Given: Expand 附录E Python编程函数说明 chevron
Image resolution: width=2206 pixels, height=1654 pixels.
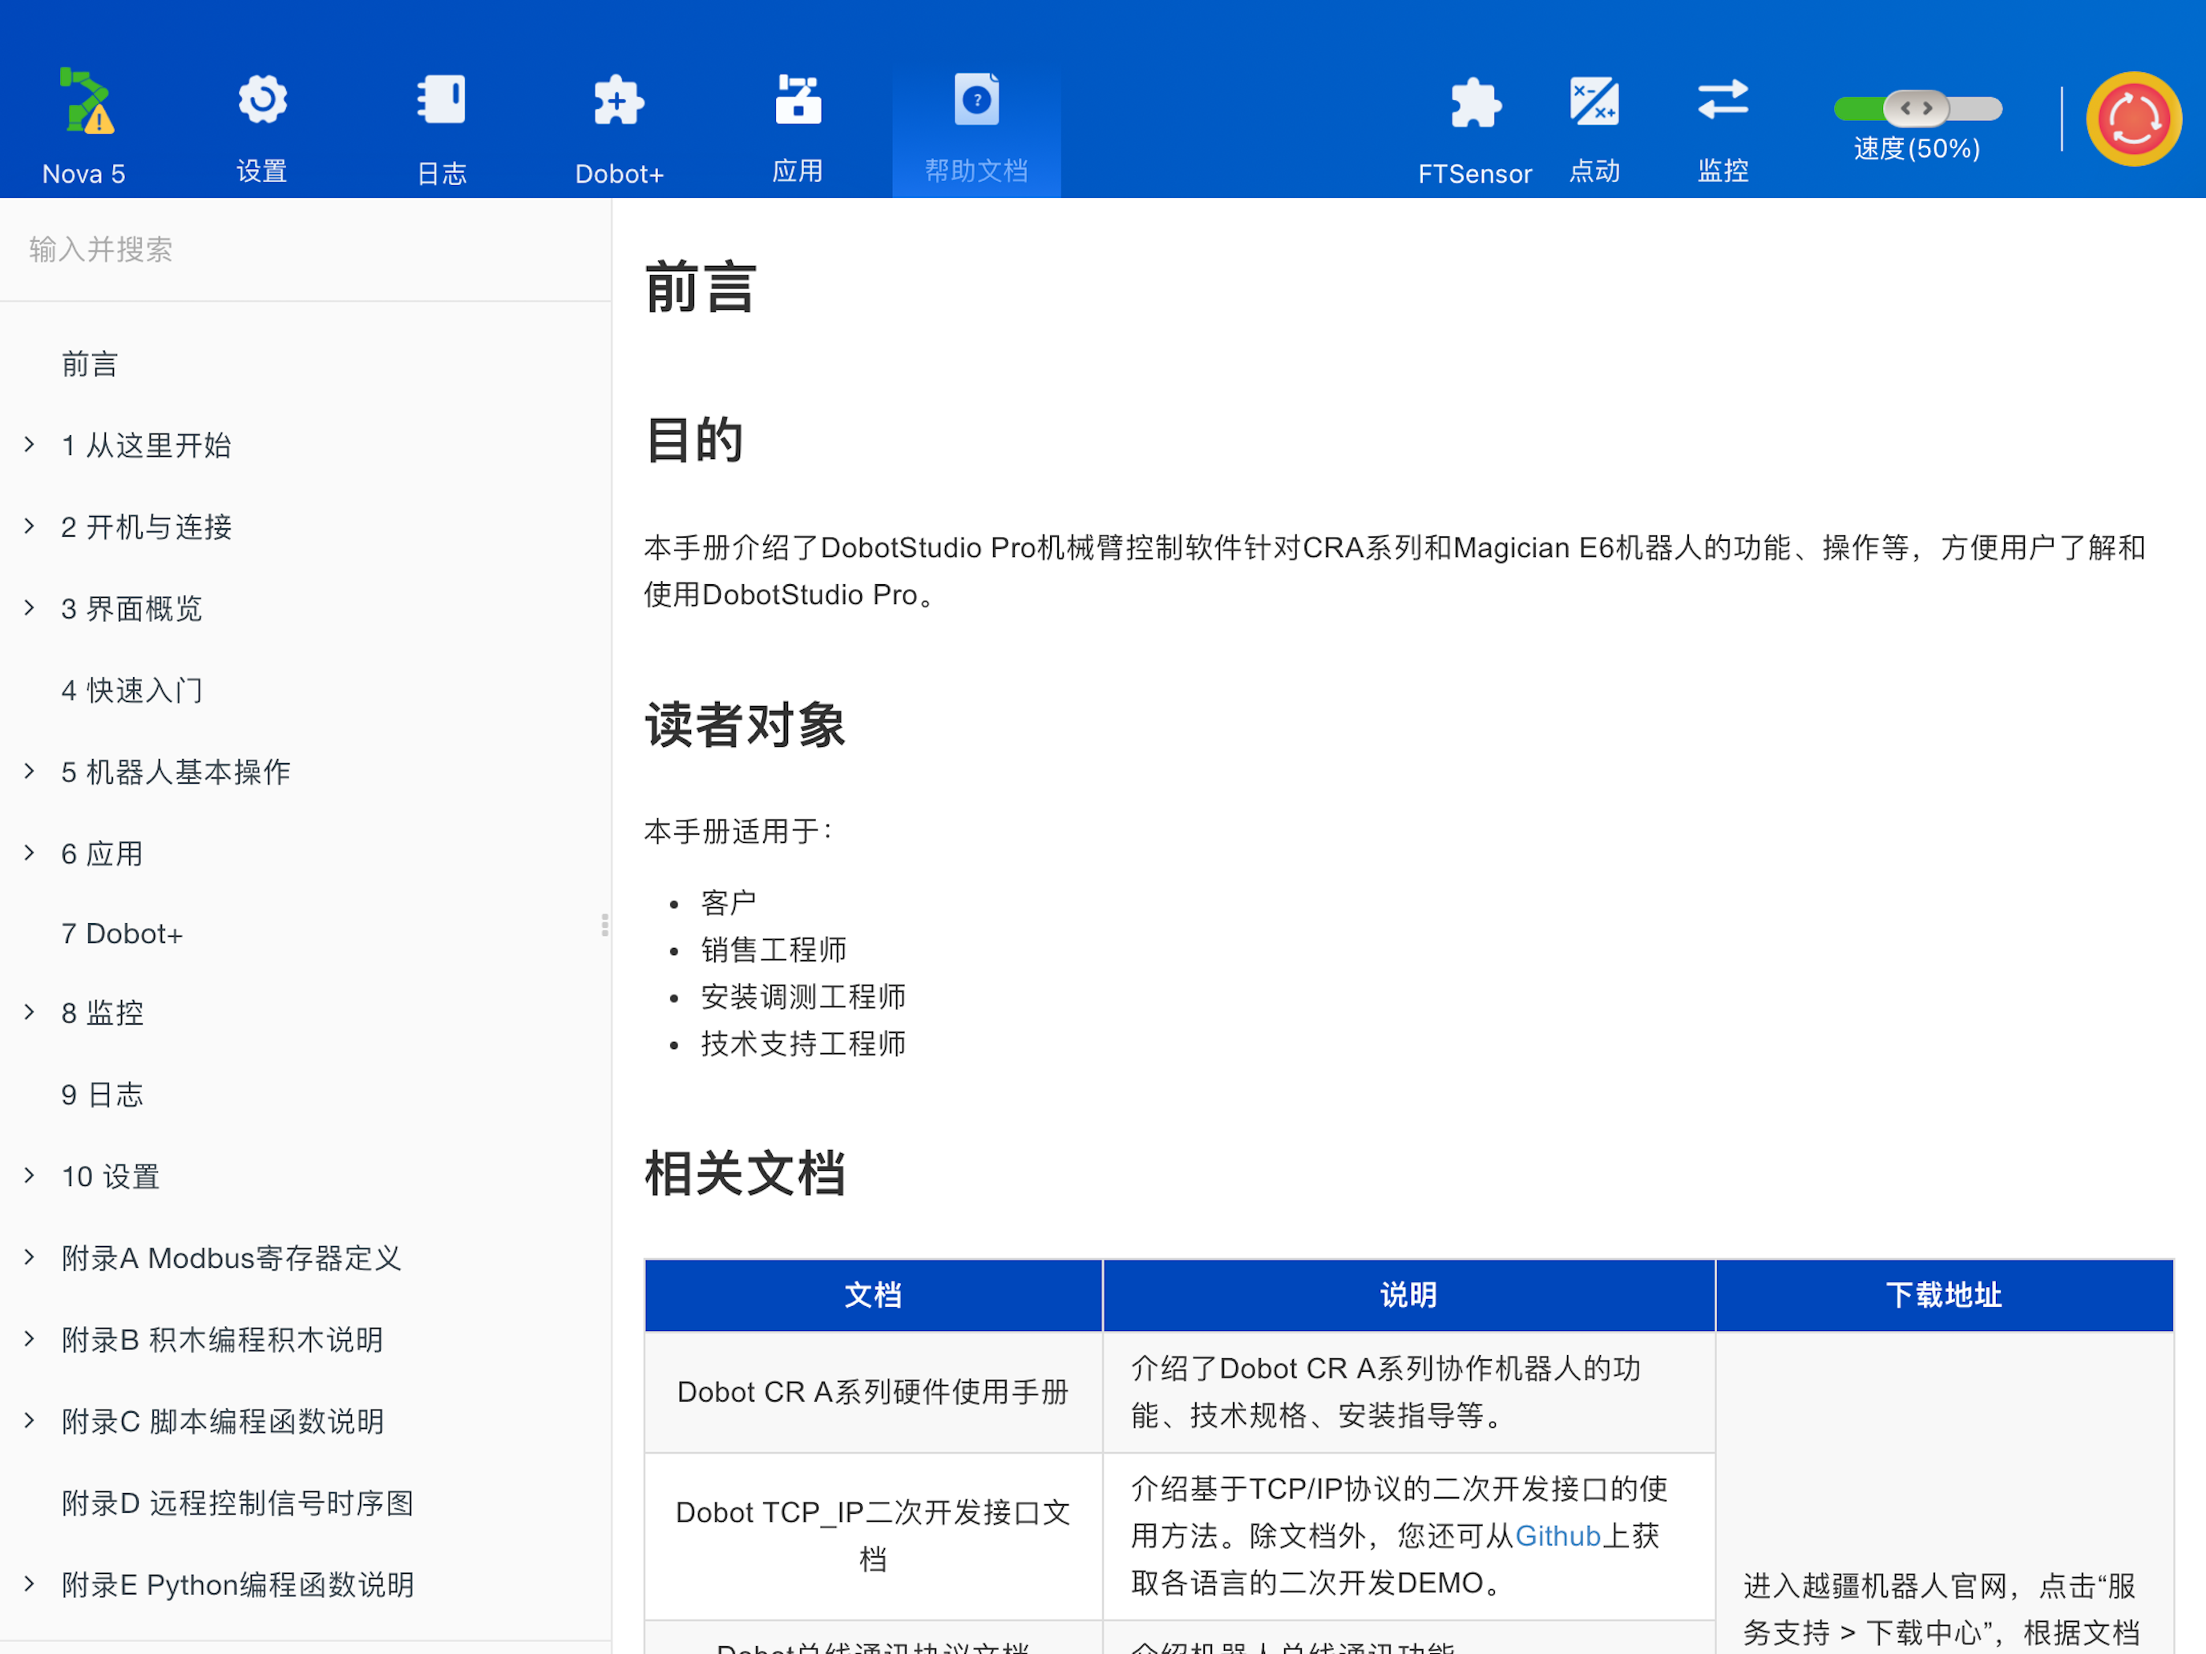Looking at the screenshot, I should (x=30, y=1585).
